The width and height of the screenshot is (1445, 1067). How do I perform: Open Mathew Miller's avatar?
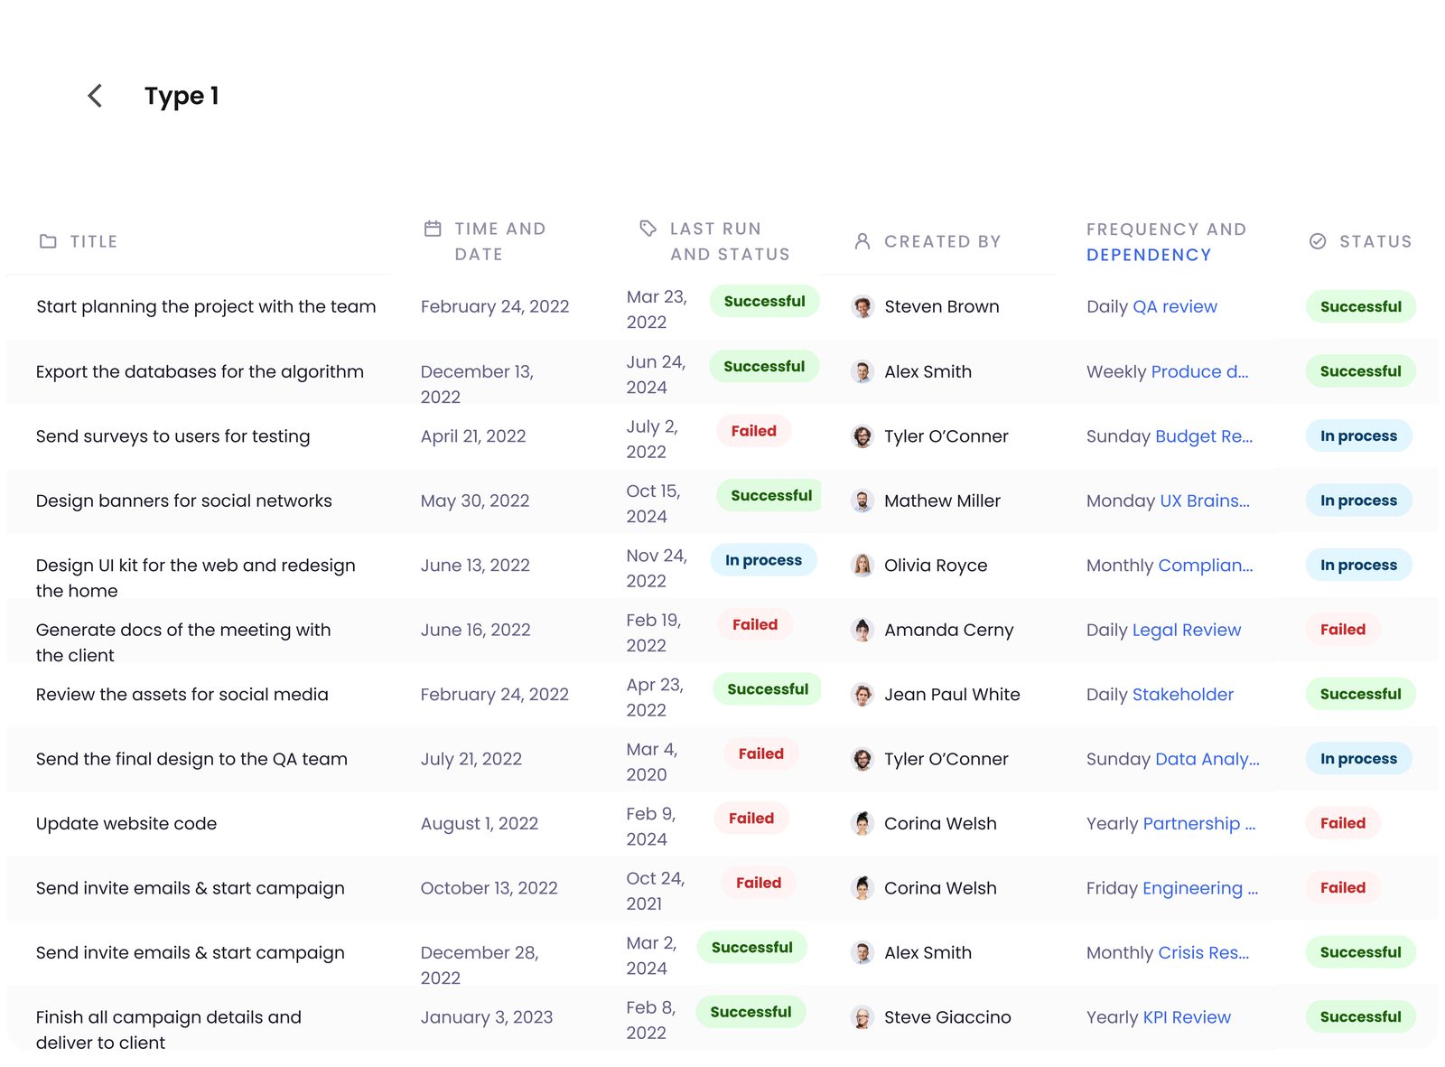tap(862, 501)
